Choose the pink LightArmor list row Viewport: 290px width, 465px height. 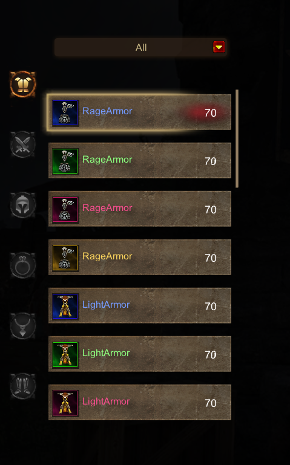click(x=140, y=402)
